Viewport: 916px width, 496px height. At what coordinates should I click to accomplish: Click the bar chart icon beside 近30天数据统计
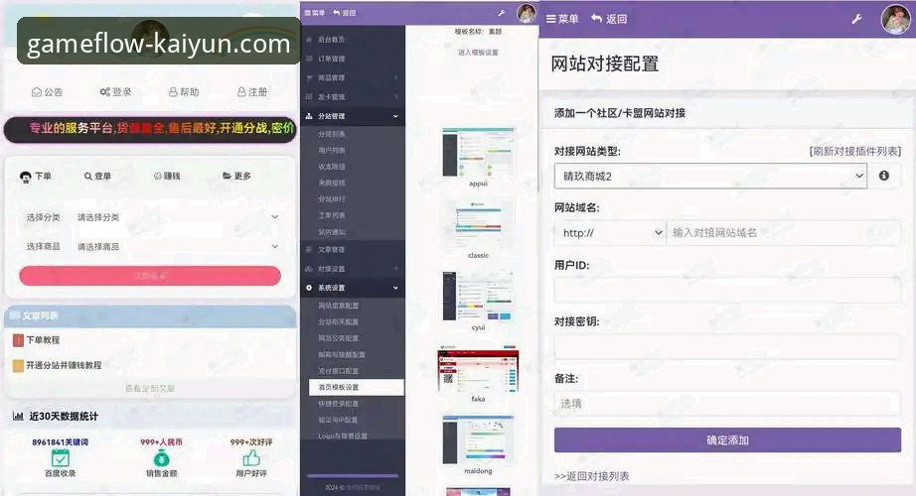(18, 416)
